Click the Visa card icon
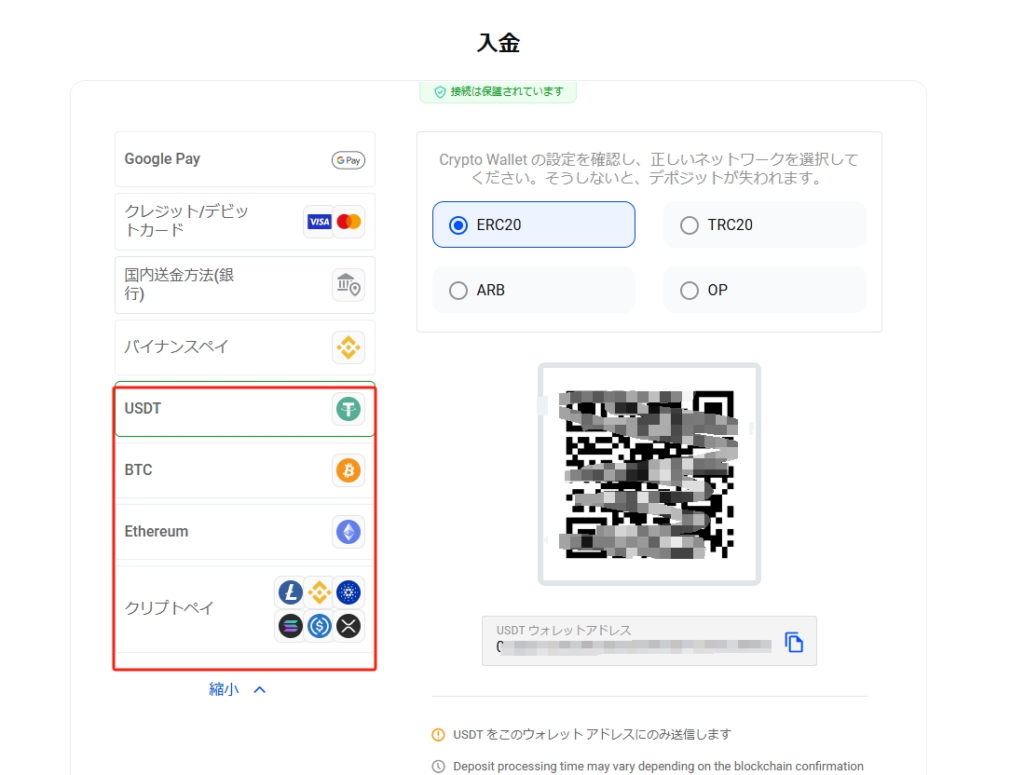 tap(320, 222)
